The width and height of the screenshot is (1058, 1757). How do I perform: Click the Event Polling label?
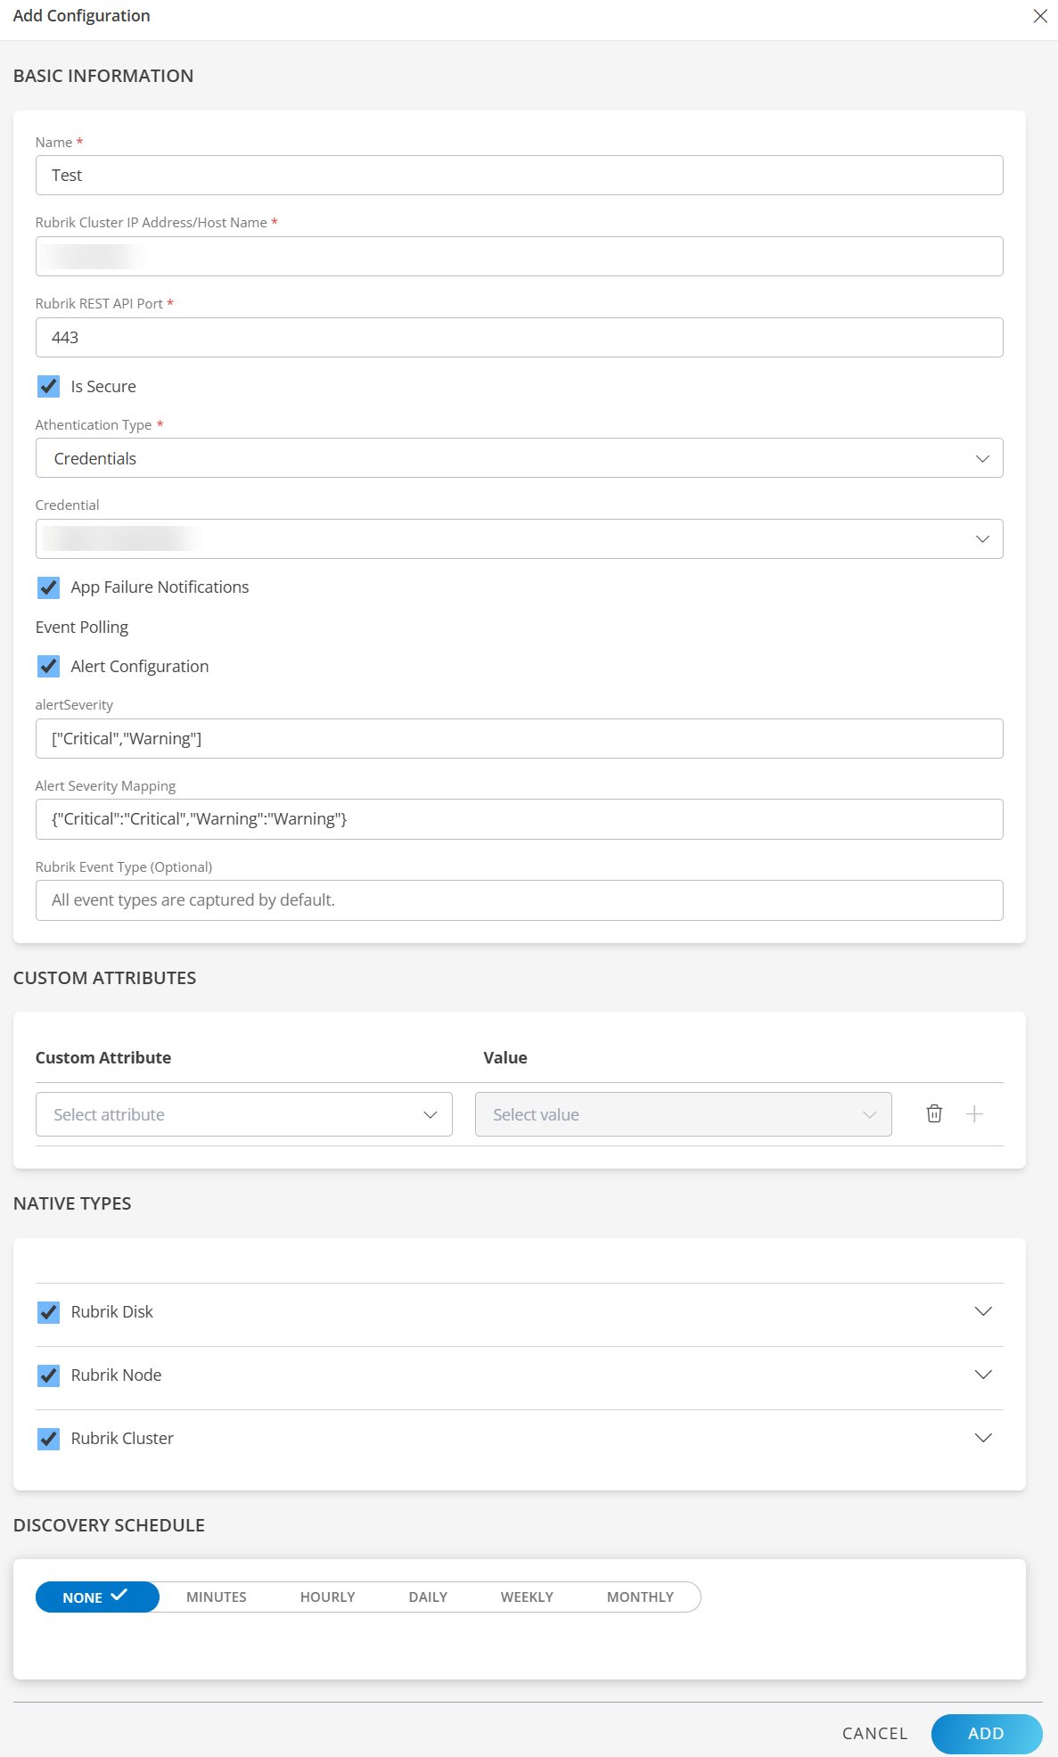pyautogui.click(x=82, y=628)
